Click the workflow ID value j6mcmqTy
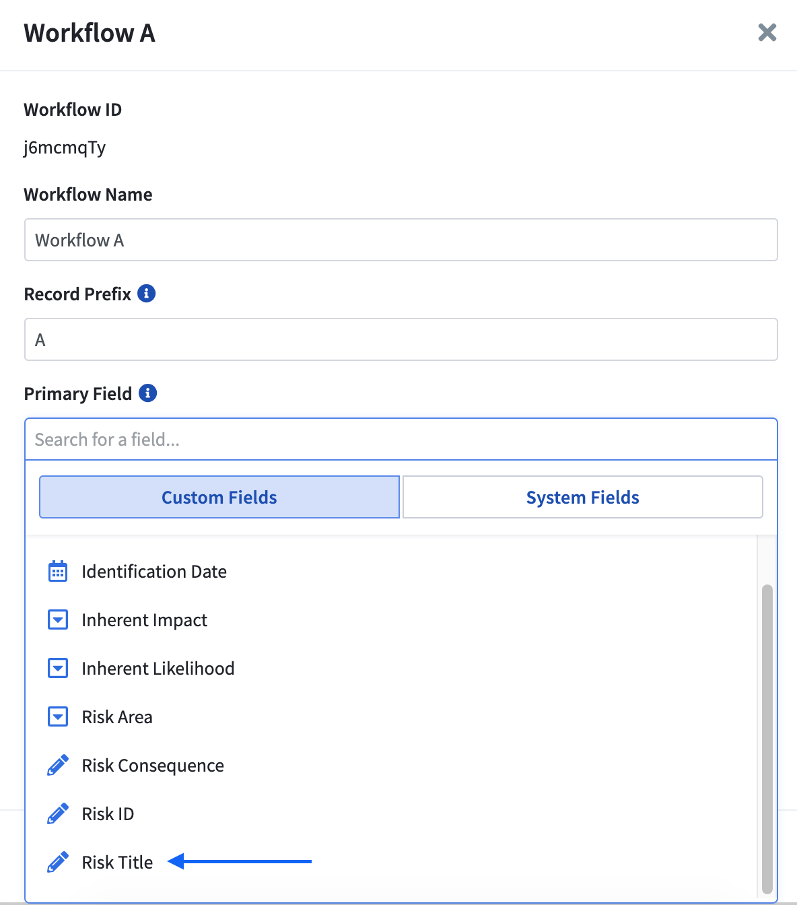 coord(65,147)
